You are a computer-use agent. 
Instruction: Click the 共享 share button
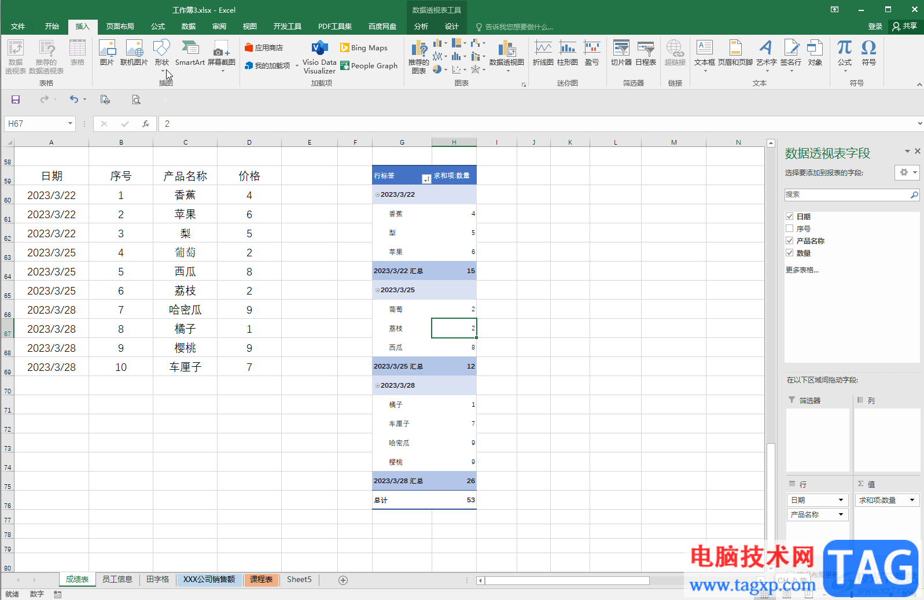[x=905, y=26]
